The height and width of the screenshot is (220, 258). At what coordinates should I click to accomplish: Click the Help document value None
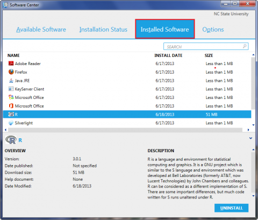tap(77, 179)
